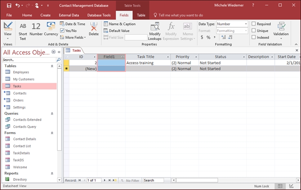Open the Status column filter arrow
This screenshot has width=301, height=190.
tap(244, 57)
